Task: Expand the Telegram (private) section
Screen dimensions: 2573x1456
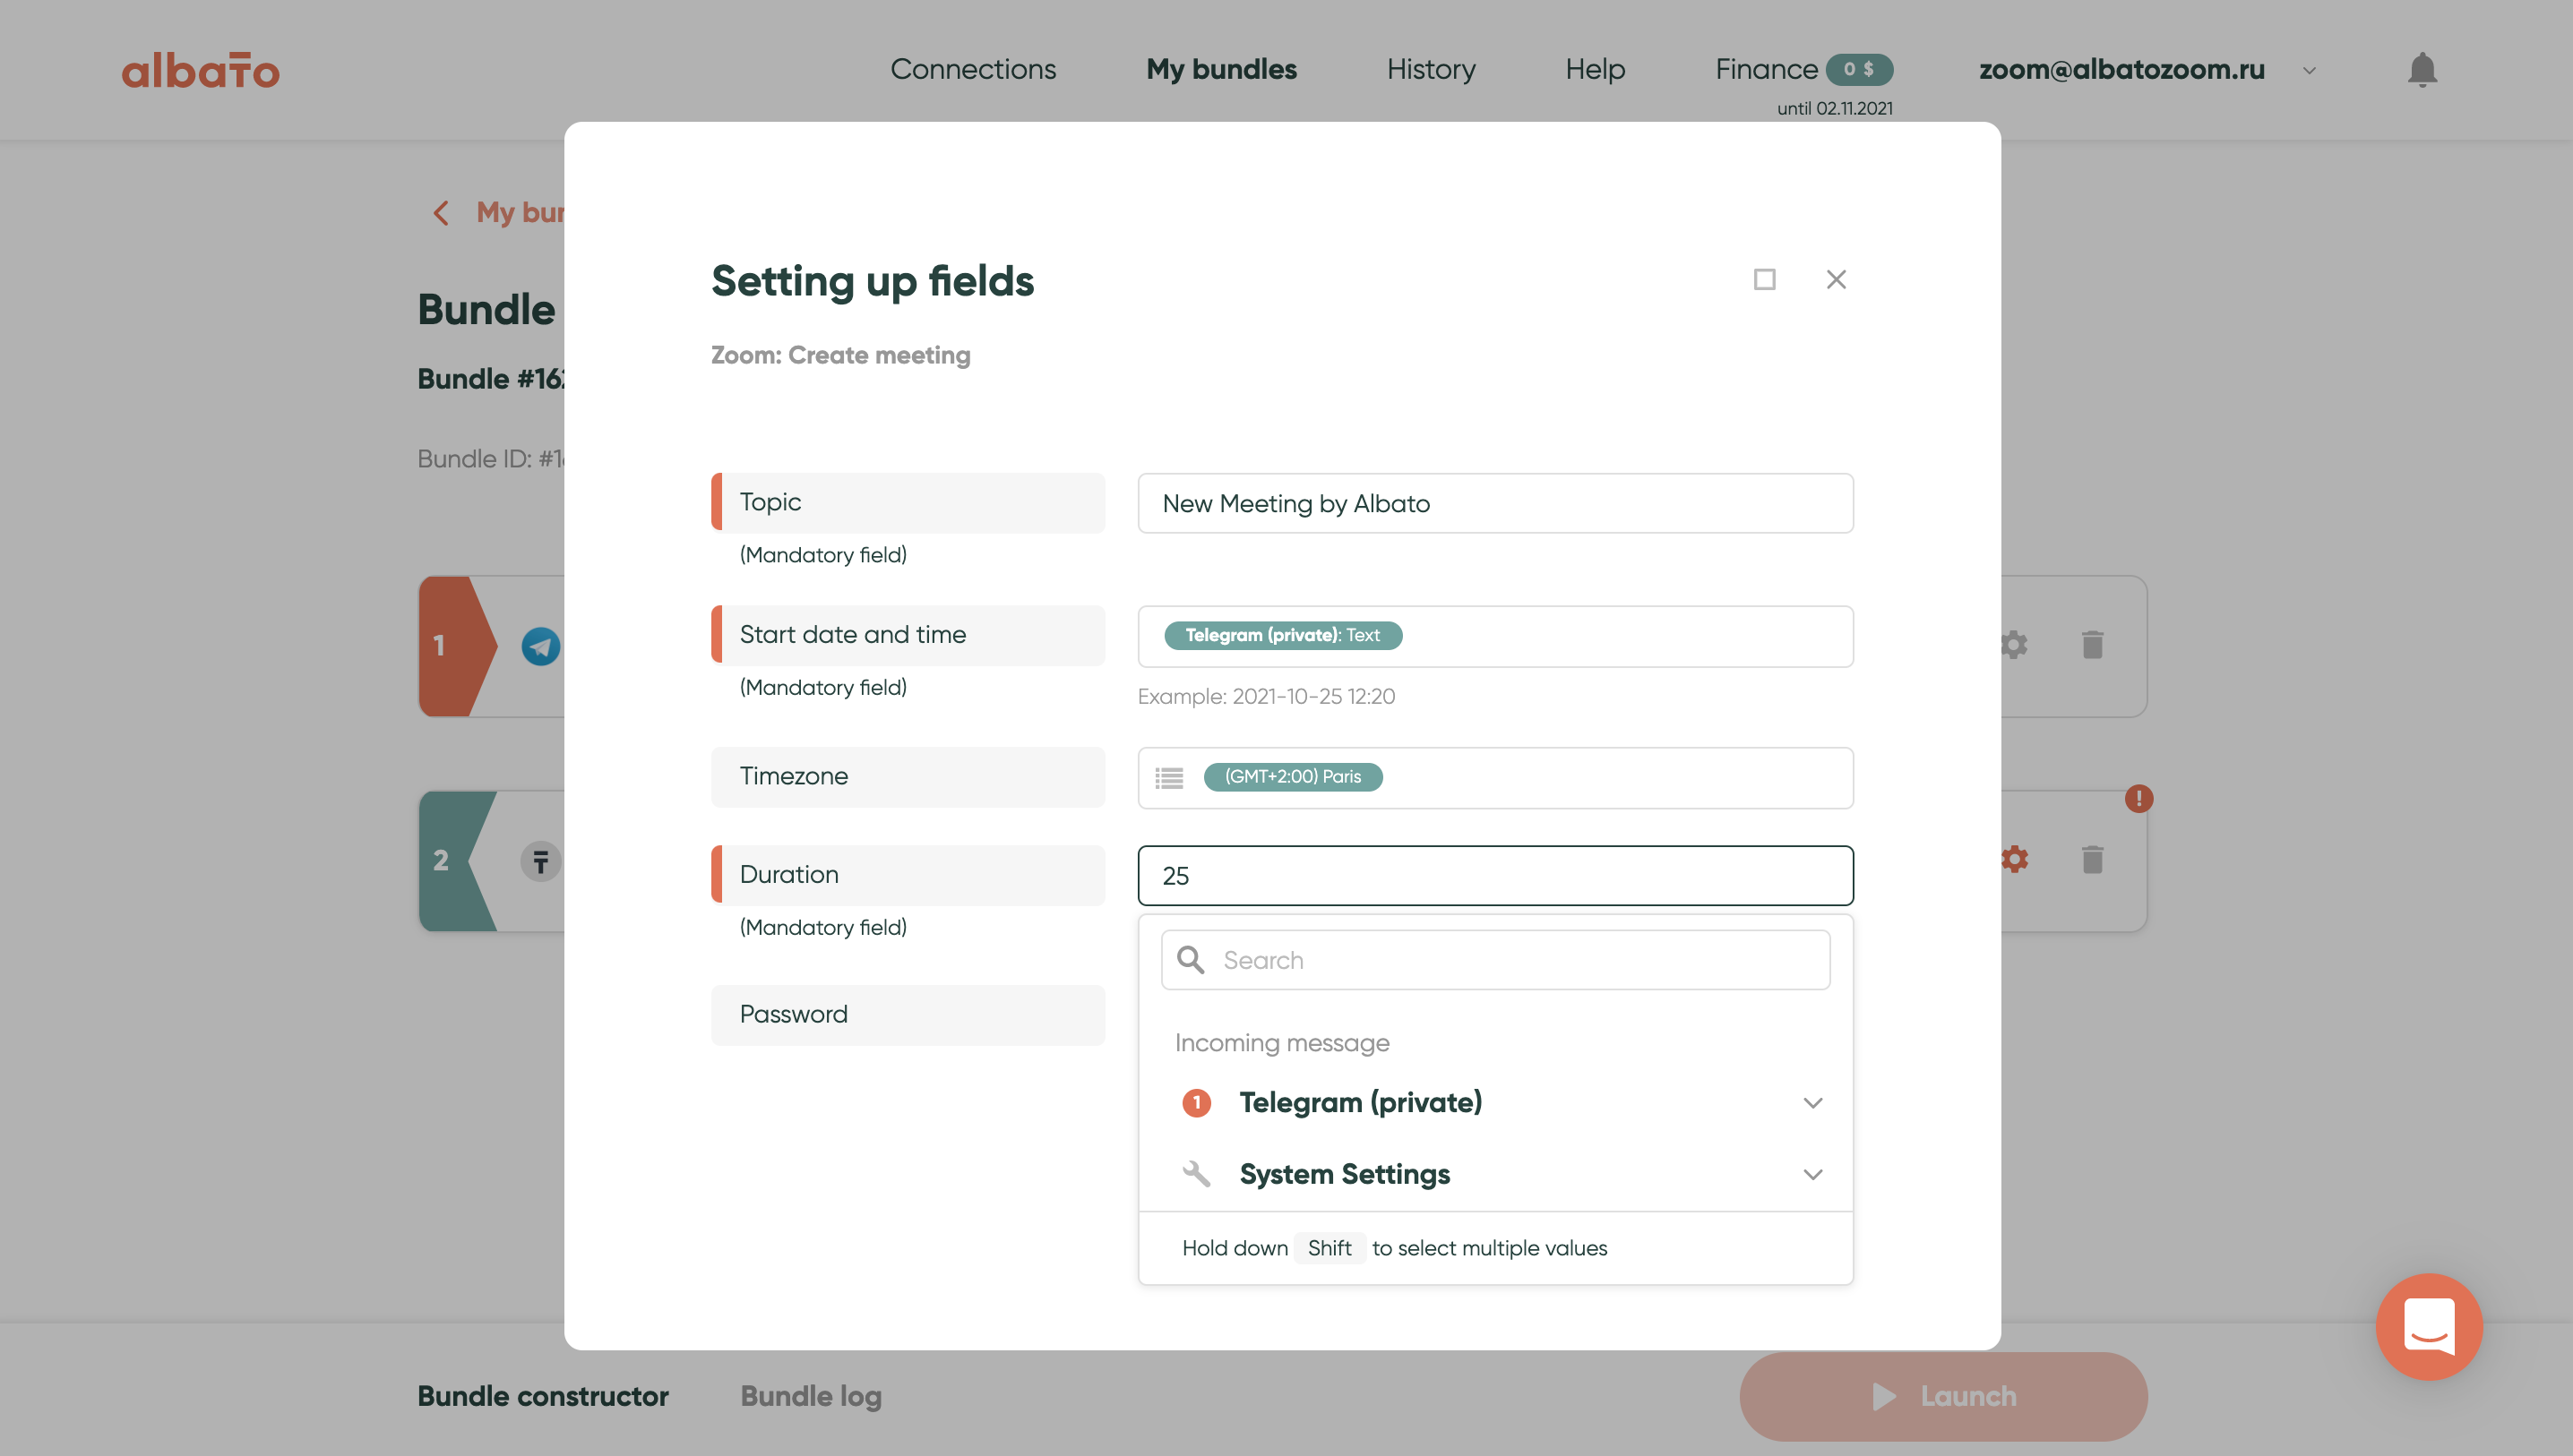Action: tap(1812, 1103)
